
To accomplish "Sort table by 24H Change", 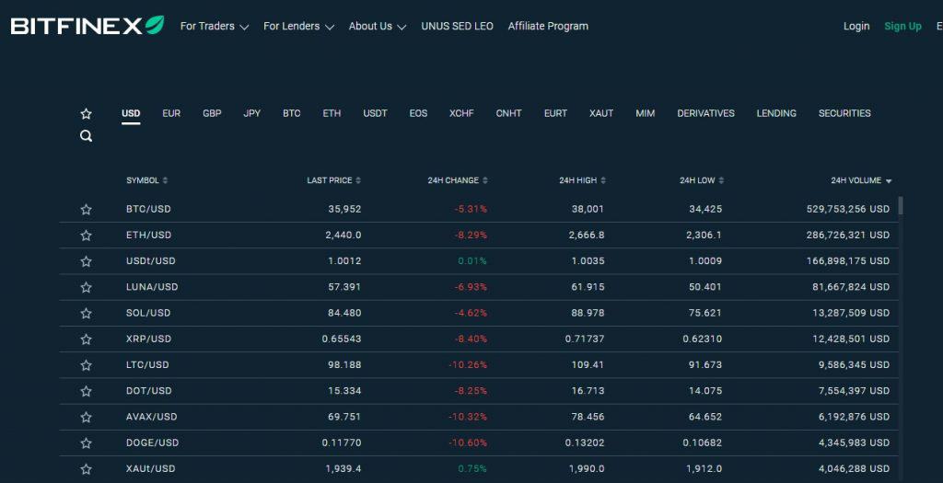I will 458,180.
